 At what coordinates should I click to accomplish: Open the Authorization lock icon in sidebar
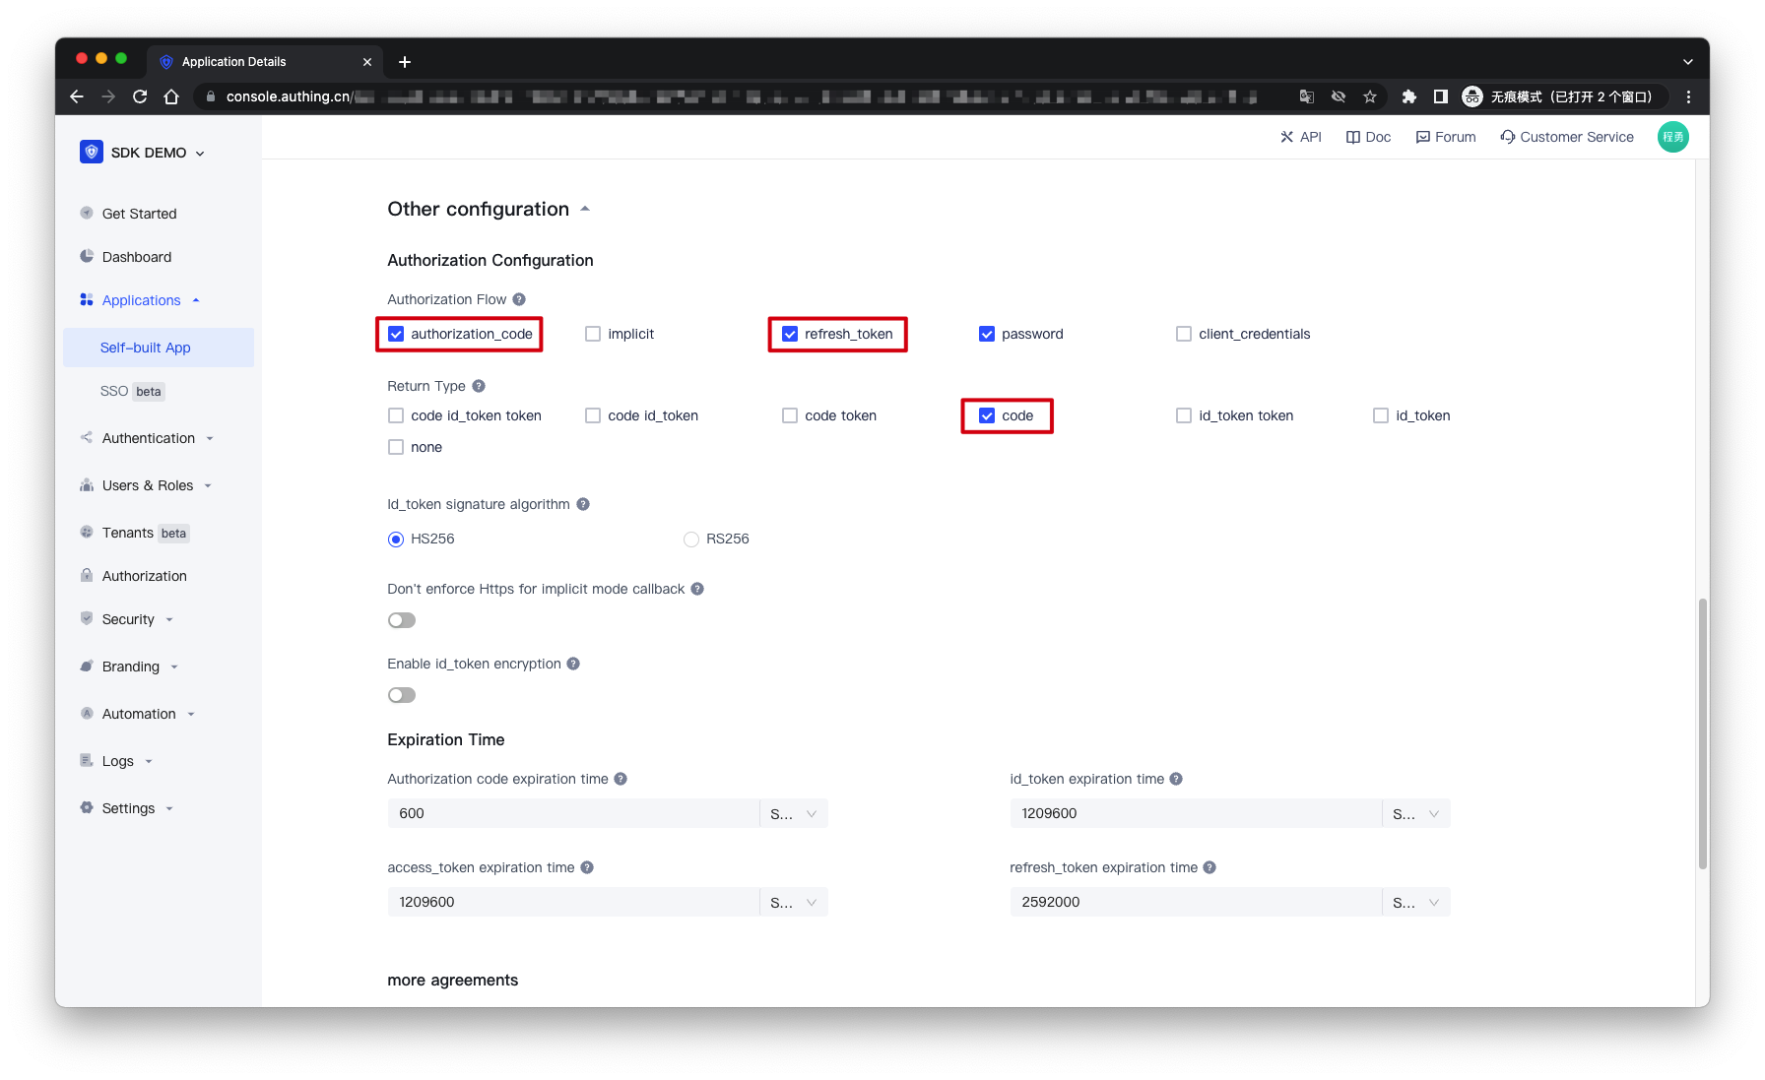[87, 576]
